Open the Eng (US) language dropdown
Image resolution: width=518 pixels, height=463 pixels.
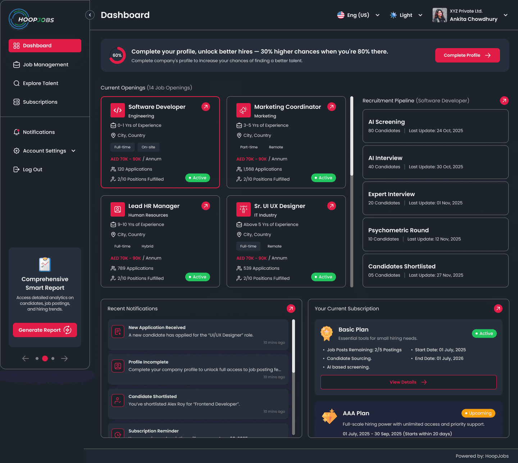(x=358, y=15)
